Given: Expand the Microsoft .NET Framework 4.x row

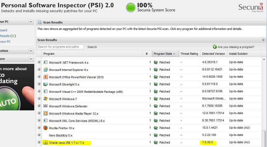Looking at the screenshot, I should pos(39,62).
